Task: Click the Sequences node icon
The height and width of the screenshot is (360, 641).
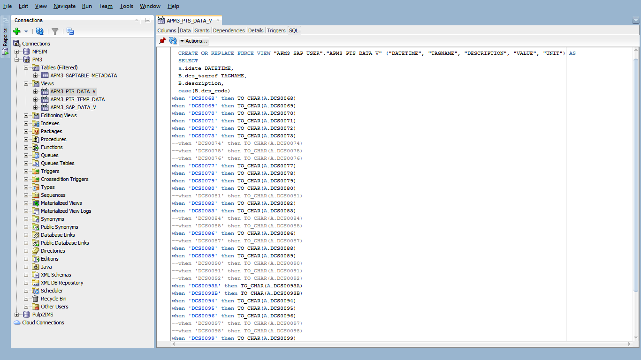Action: (36, 195)
